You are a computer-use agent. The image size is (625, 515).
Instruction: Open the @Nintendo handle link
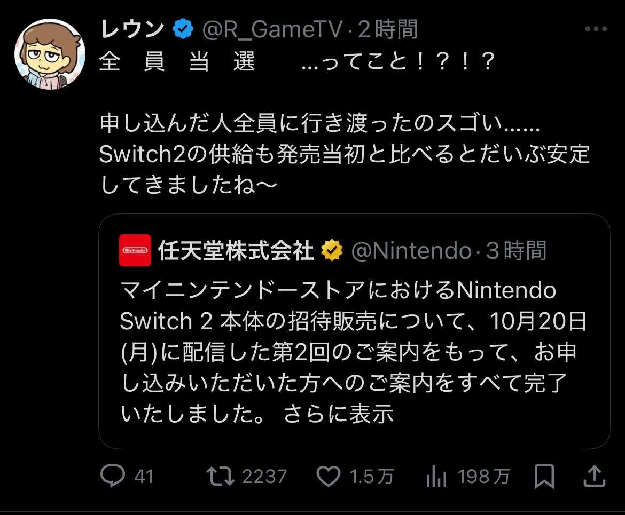click(x=411, y=250)
